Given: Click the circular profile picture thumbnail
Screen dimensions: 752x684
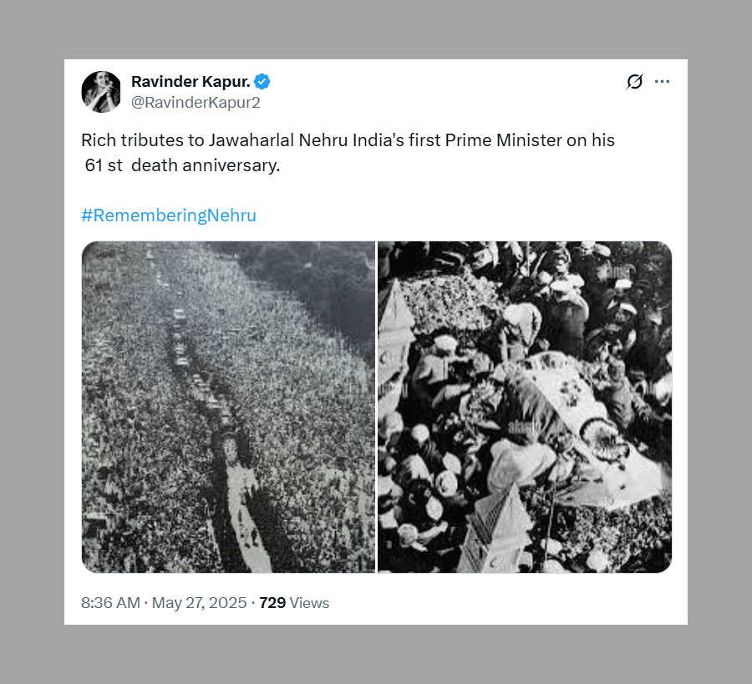Looking at the screenshot, I should click(101, 91).
